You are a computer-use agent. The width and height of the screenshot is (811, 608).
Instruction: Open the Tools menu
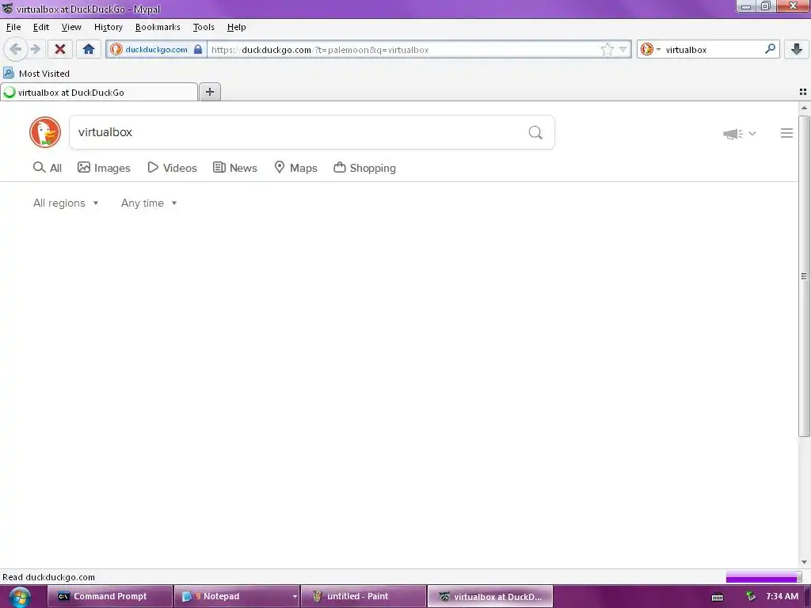click(x=204, y=27)
